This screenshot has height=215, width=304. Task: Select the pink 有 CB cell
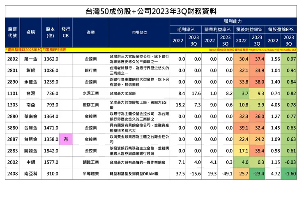pyautogui.click(x=66, y=139)
